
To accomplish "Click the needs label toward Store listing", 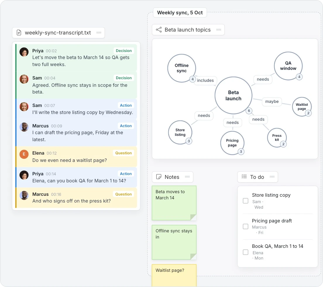I will coord(204,115).
